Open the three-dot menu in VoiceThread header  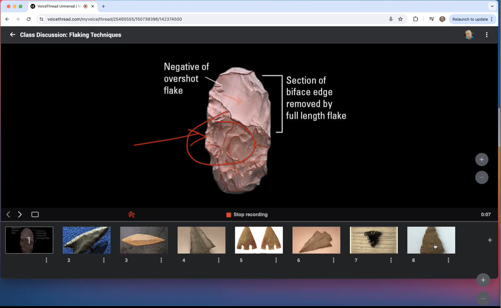pyautogui.click(x=487, y=35)
